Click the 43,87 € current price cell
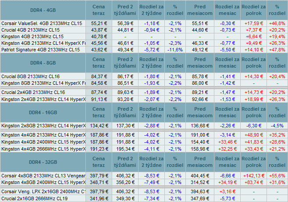Screen dimensions: 288x202 pyautogui.click(x=99, y=30)
